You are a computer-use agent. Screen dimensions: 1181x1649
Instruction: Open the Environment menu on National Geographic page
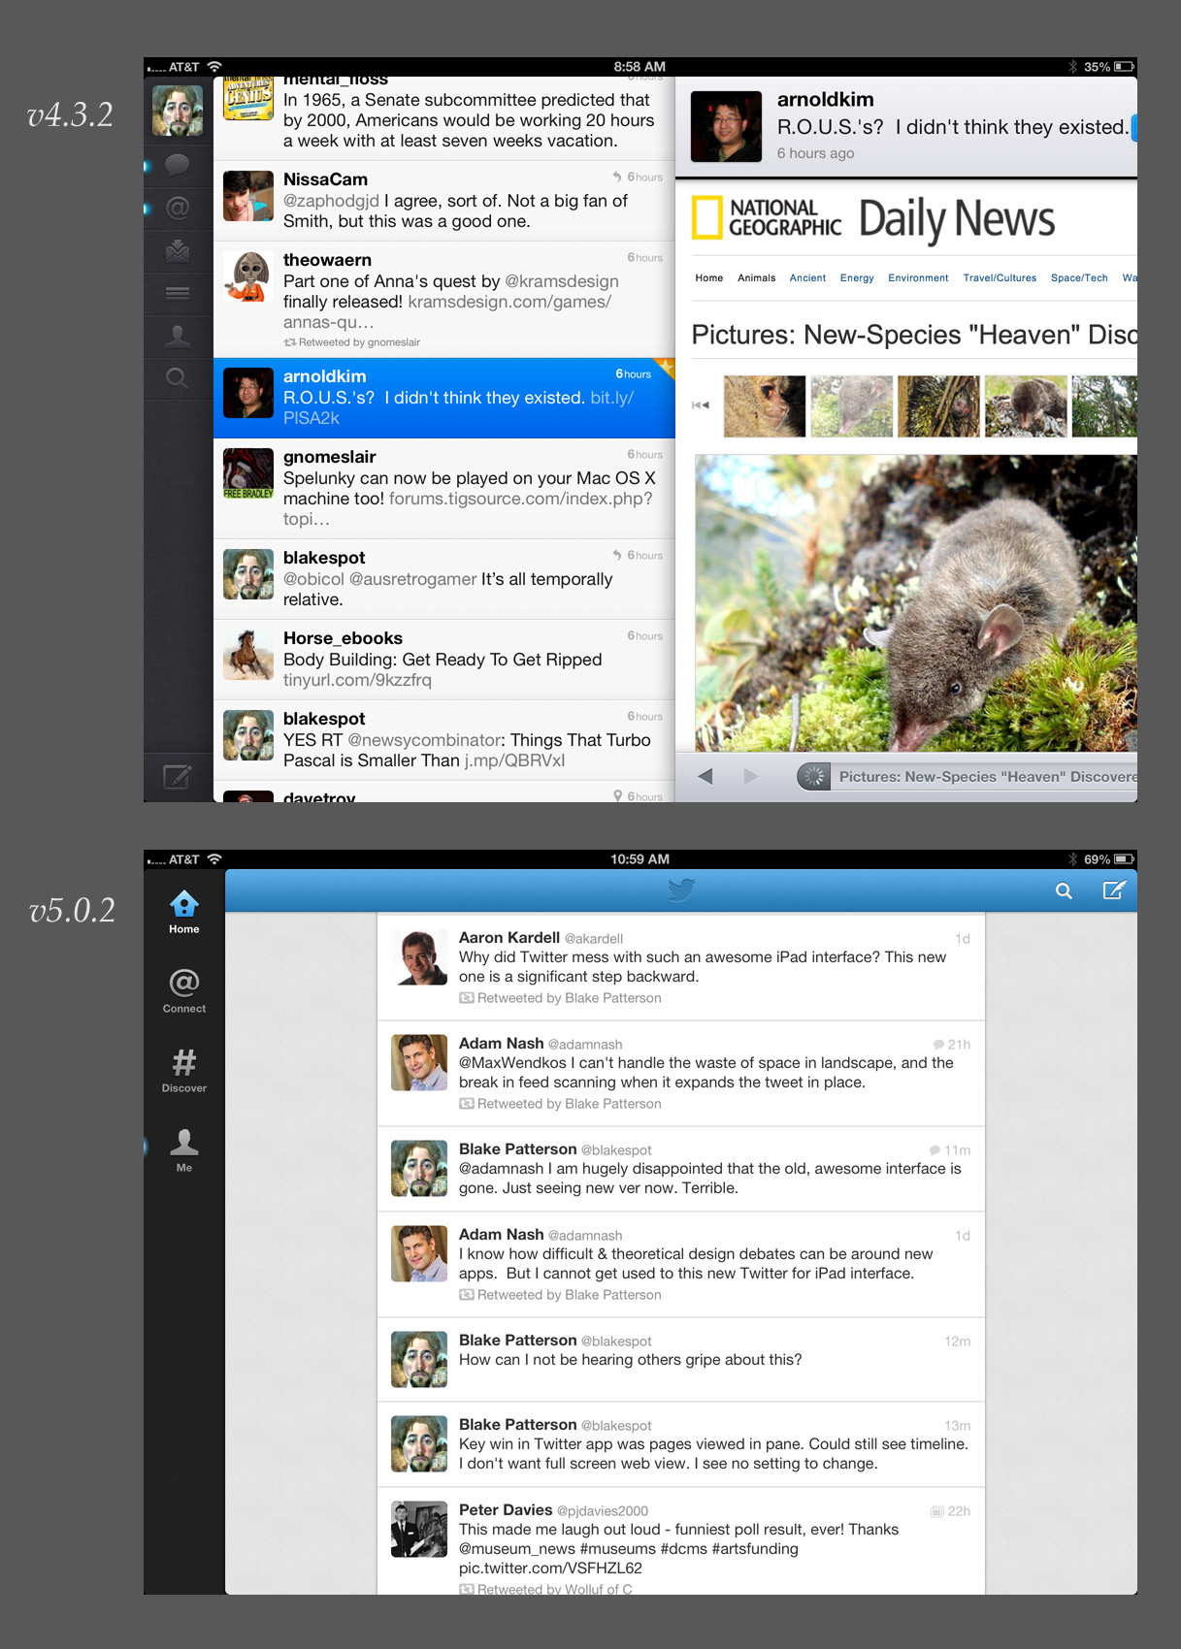[918, 278]
